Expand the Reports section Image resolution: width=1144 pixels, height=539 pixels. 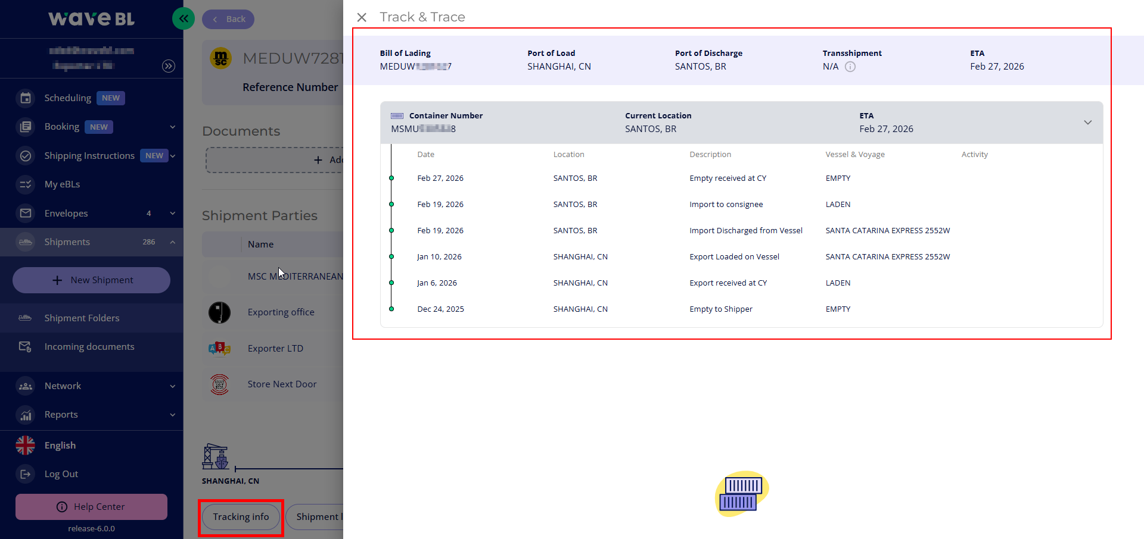click(x=173, y=415)
